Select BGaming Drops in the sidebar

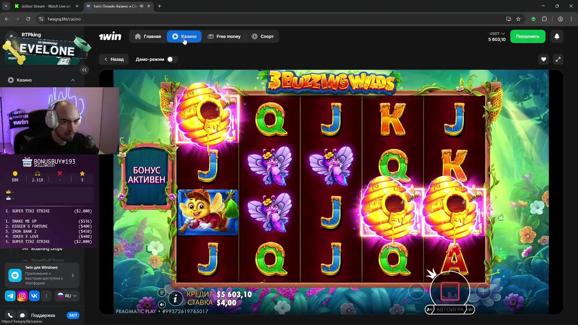click(47, 249)
